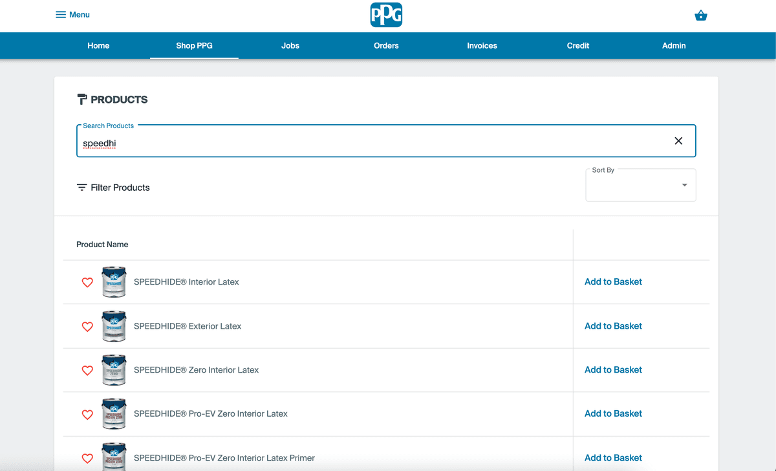The height and width of the screenshot is (471, 776).
Task: Switch to the Jobs tab
Action: pyautogui.click(x=290, y=46)
